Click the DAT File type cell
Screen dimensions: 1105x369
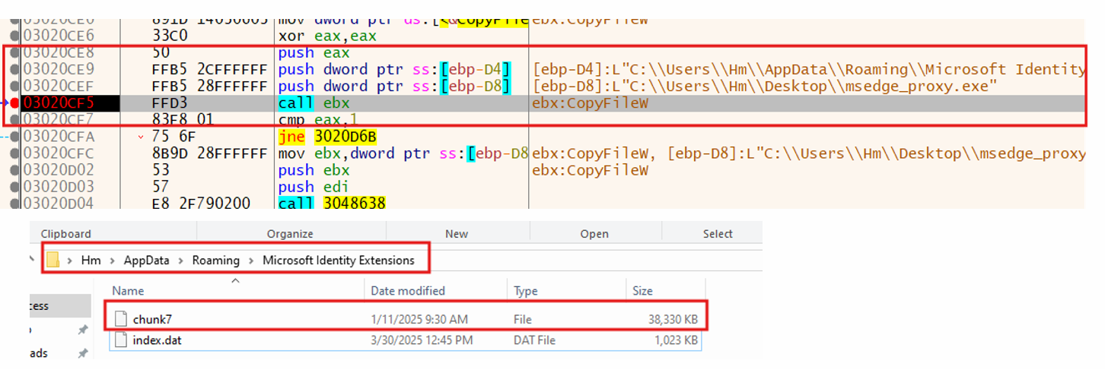pyautogui.click(x=533, y=340)
